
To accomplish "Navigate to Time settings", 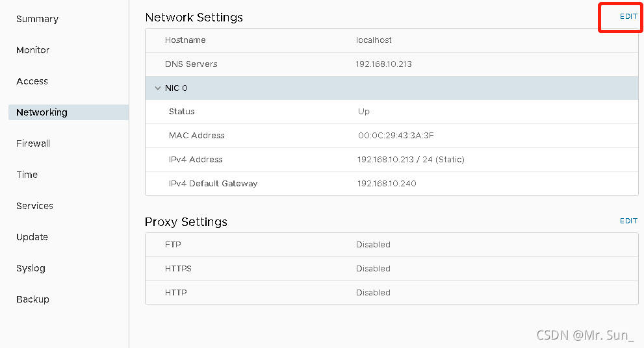I will pos(27,175).
